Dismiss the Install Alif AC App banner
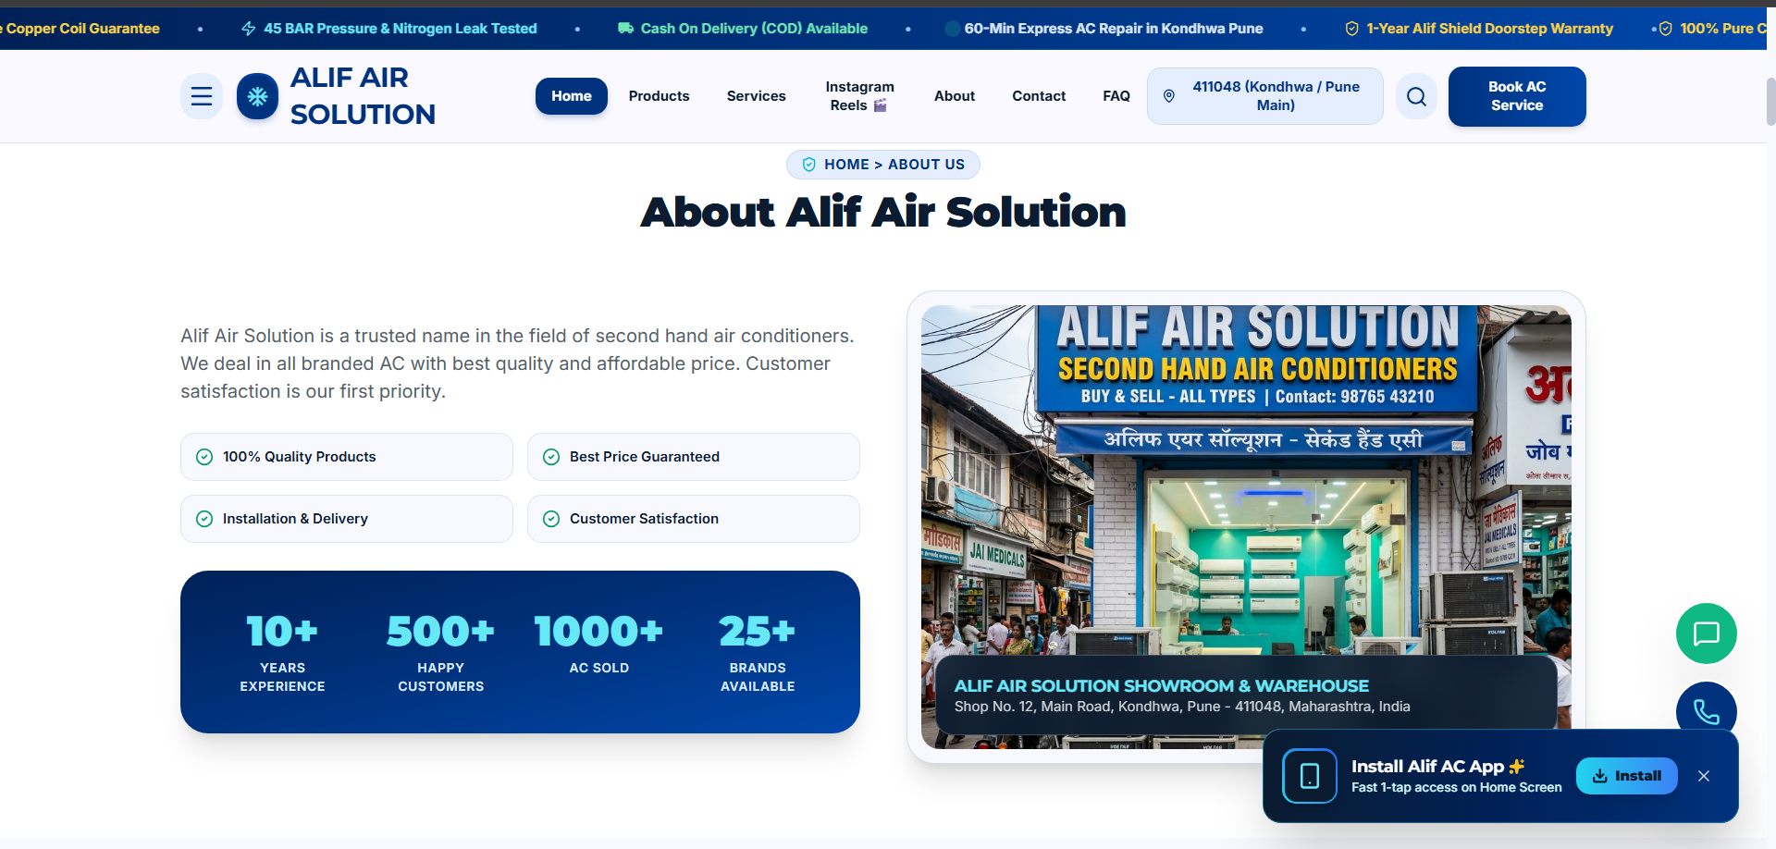The height and width of the screenshot is (849, 1776). 1704,776
